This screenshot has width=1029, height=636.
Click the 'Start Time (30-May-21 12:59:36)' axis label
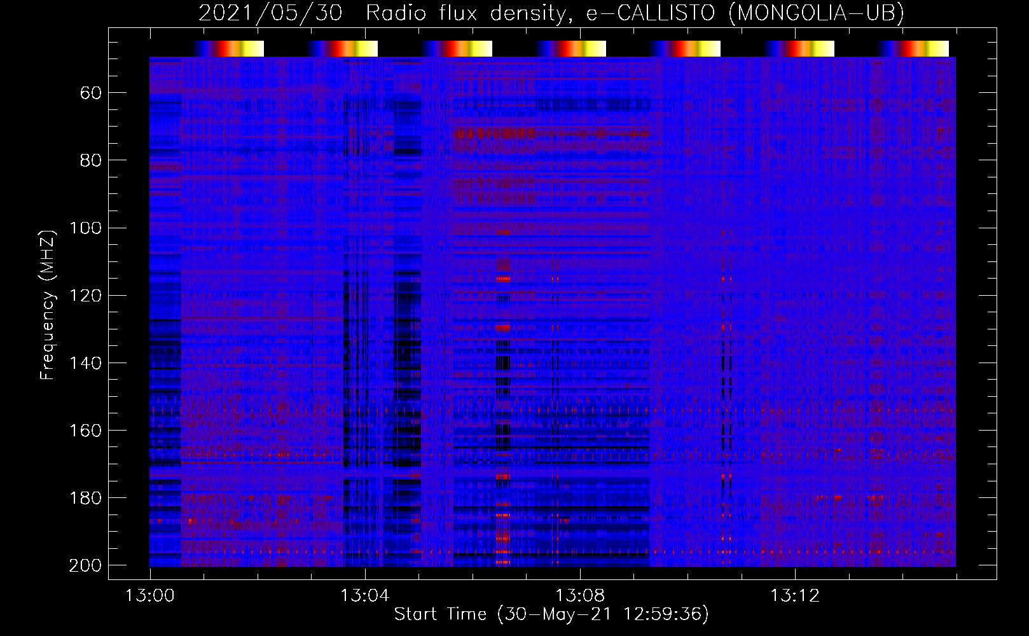[551, 614]
